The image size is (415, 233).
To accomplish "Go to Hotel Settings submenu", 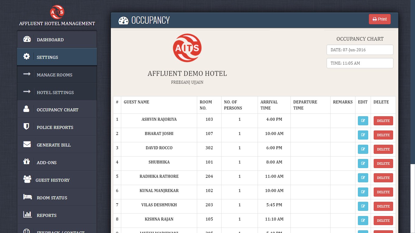I will click(57, 92).
